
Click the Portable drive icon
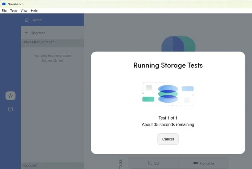pyautogui.click(x=196, y=163)
